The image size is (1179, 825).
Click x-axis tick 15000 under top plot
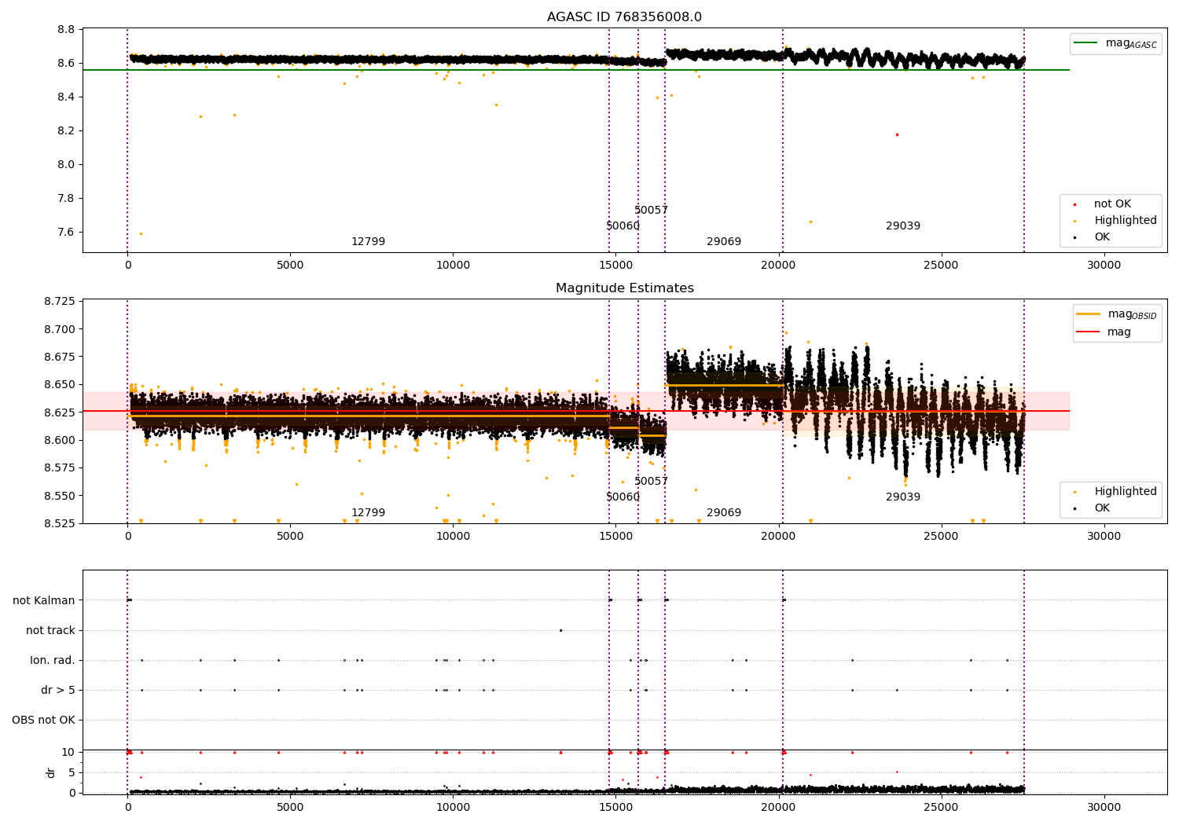615,266
